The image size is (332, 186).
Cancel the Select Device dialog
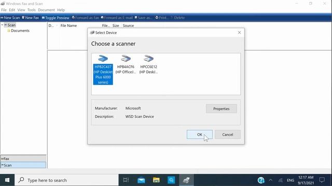pos(228,134)
